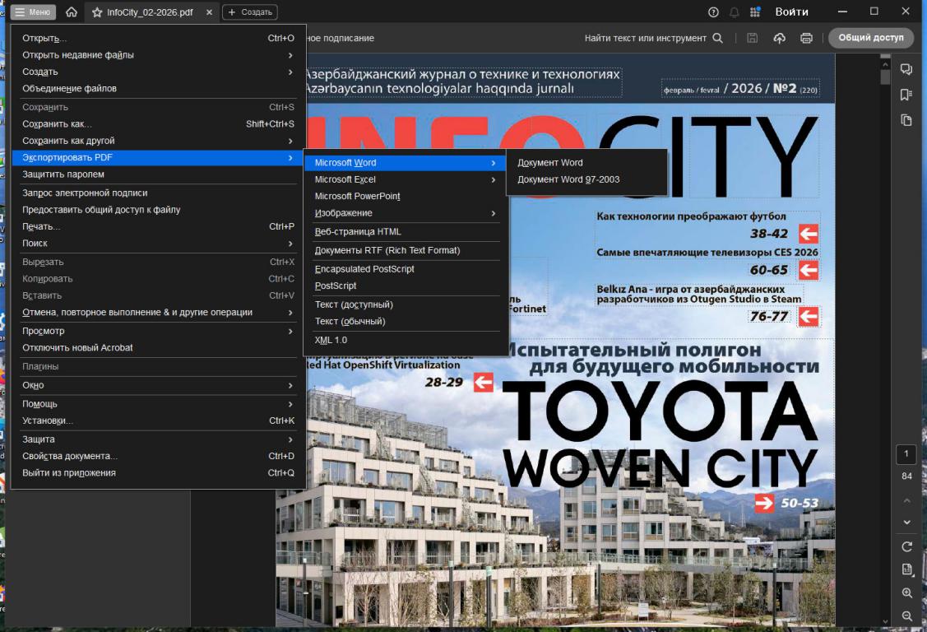Click the Home icon in title bar
Viewport: 927px width, 632px height.
point(72,12)
